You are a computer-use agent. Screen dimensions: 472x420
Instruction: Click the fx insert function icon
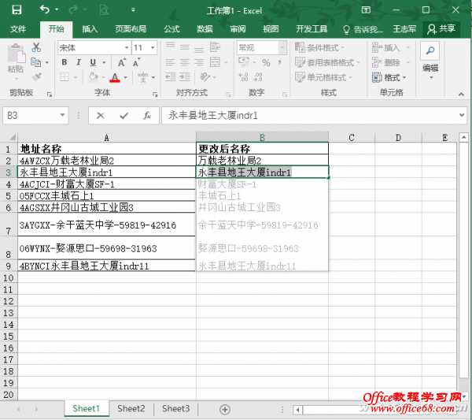click(x=147, y=116)
